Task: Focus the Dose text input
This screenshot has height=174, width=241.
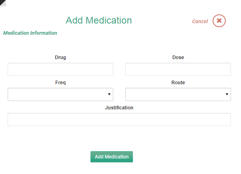Action: pos(178,69)
